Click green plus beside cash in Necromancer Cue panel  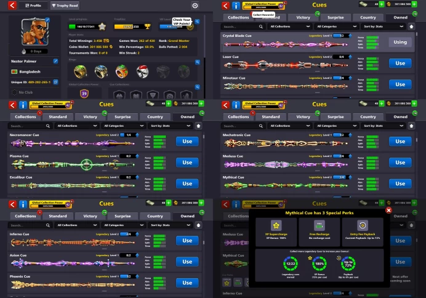pyautogui.click(x=169, y=103)
